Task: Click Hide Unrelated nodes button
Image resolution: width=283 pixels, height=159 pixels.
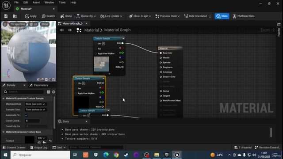Action: tap(195, 16)
